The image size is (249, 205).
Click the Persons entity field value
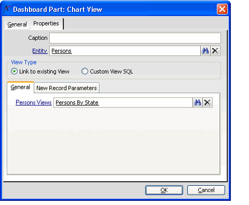click(x=125, y=51)
